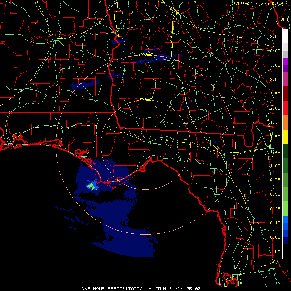The width and height of the screenshot is (291, 291).
Task: Click the OHR product label
Action: pos(284,19)
